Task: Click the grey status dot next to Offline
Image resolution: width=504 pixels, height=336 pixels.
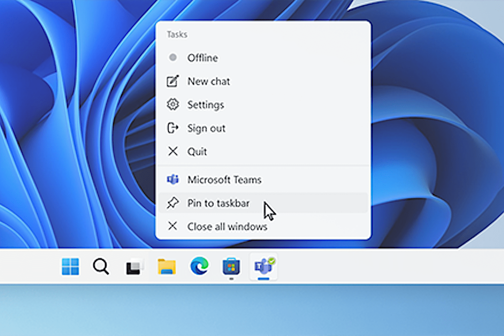Action: 173,57
